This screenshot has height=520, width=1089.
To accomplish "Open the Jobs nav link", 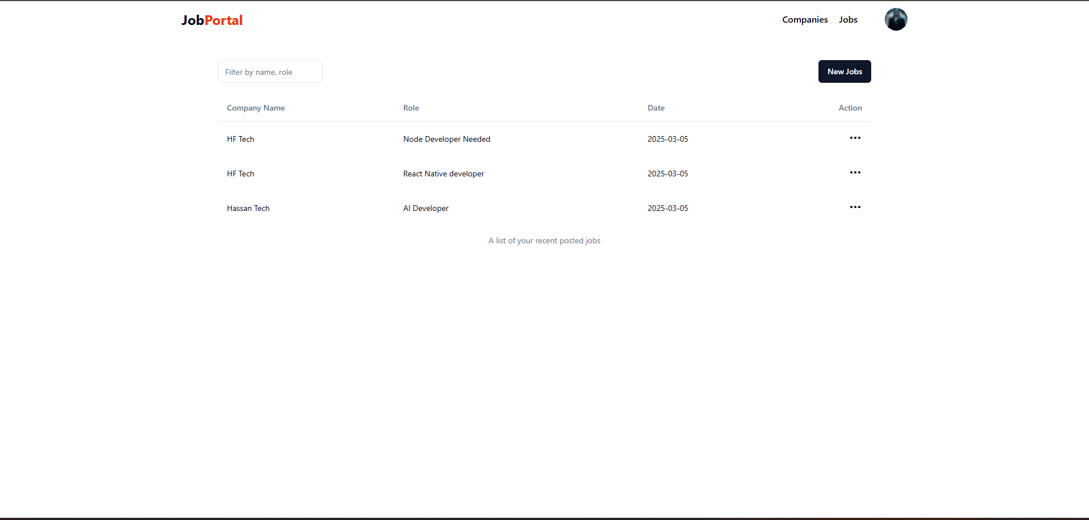I will pos(848,19).
